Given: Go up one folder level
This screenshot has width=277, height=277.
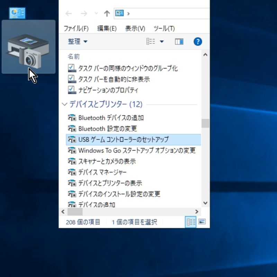Looking at the screenshot, I should click(x=107, y=14).
